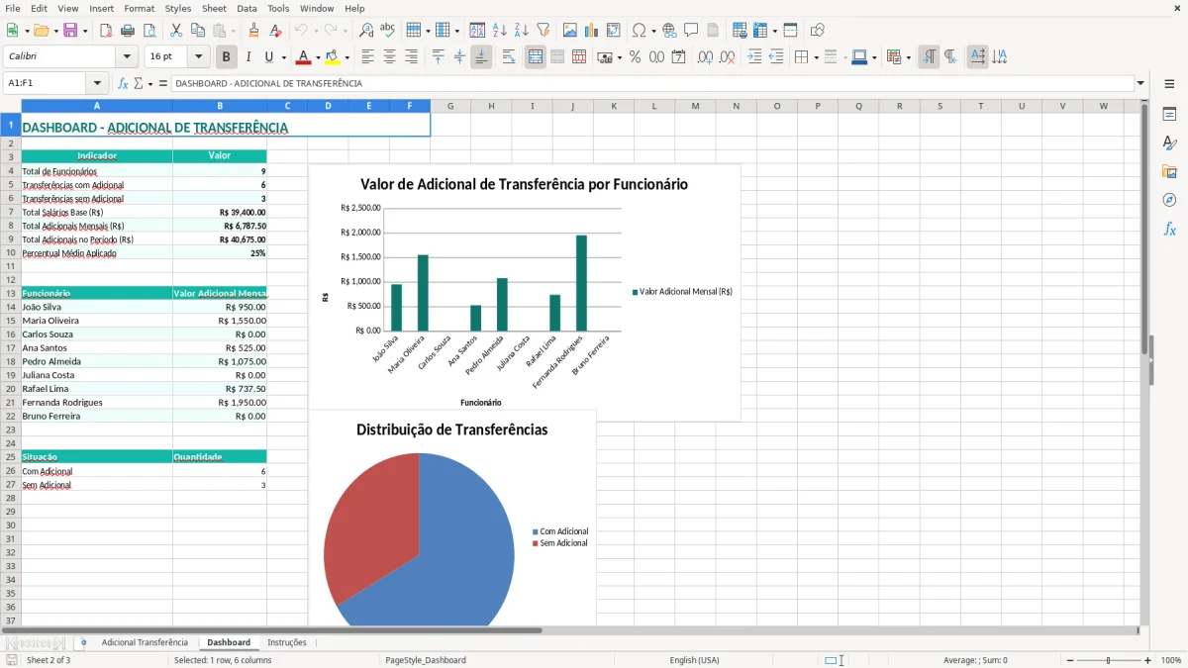Select column header K

614,106
